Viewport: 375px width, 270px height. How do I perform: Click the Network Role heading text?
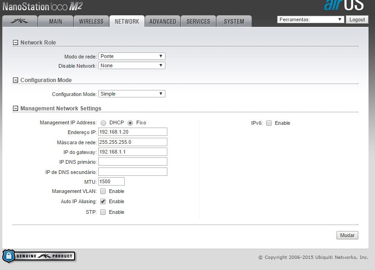(x=38, y=42)
